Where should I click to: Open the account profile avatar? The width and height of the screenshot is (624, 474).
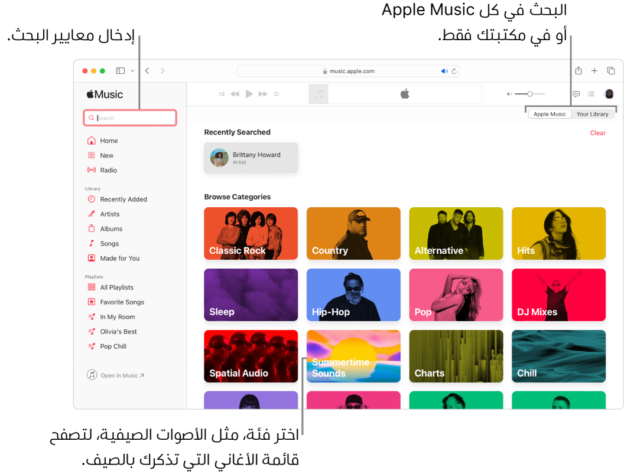click(x=609, y=94)
